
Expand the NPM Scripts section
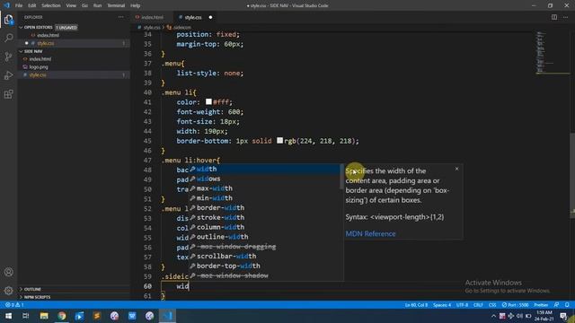pos(37,297)
